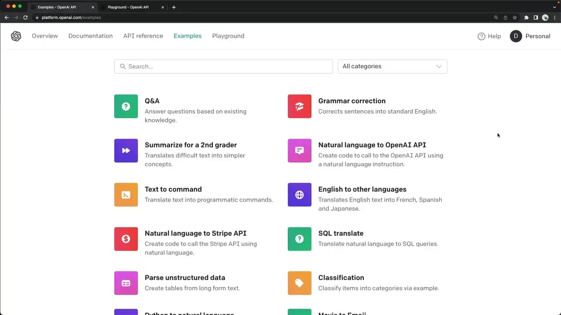This screenshot has width=561, height=315.
Task: View site info via the address bar lock icon
Action: click(x=37, y=17)
